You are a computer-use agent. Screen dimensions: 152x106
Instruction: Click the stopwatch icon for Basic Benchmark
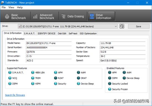7,16
